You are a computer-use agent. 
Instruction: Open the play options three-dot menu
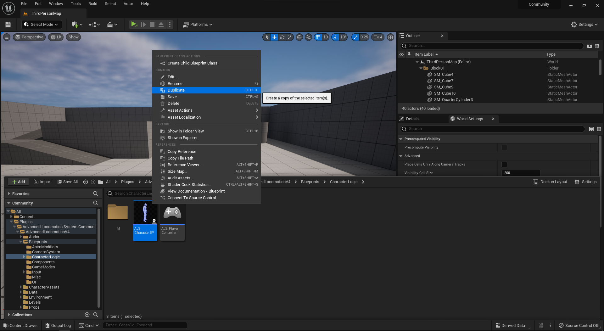170,25
